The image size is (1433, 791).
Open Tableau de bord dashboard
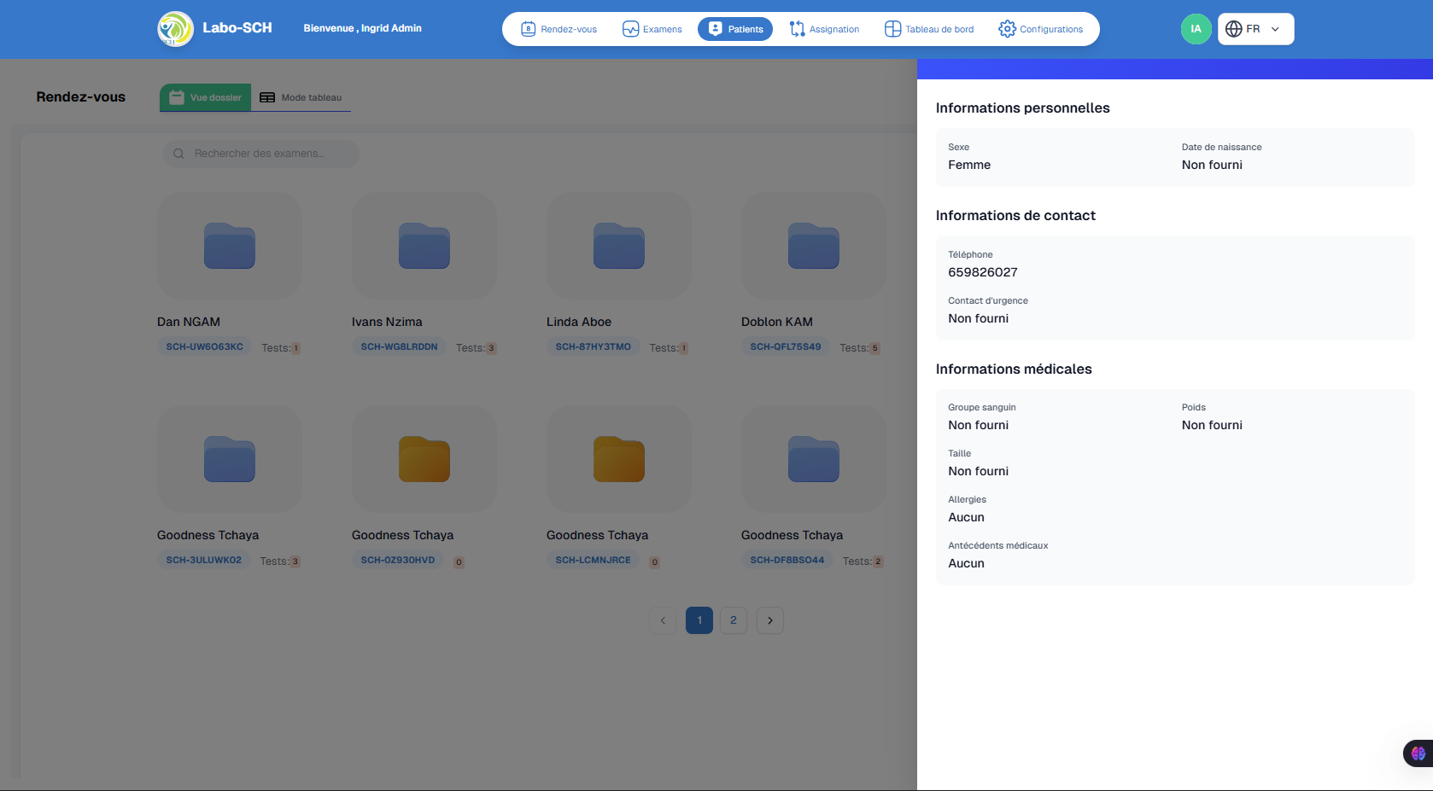(929, 29)
